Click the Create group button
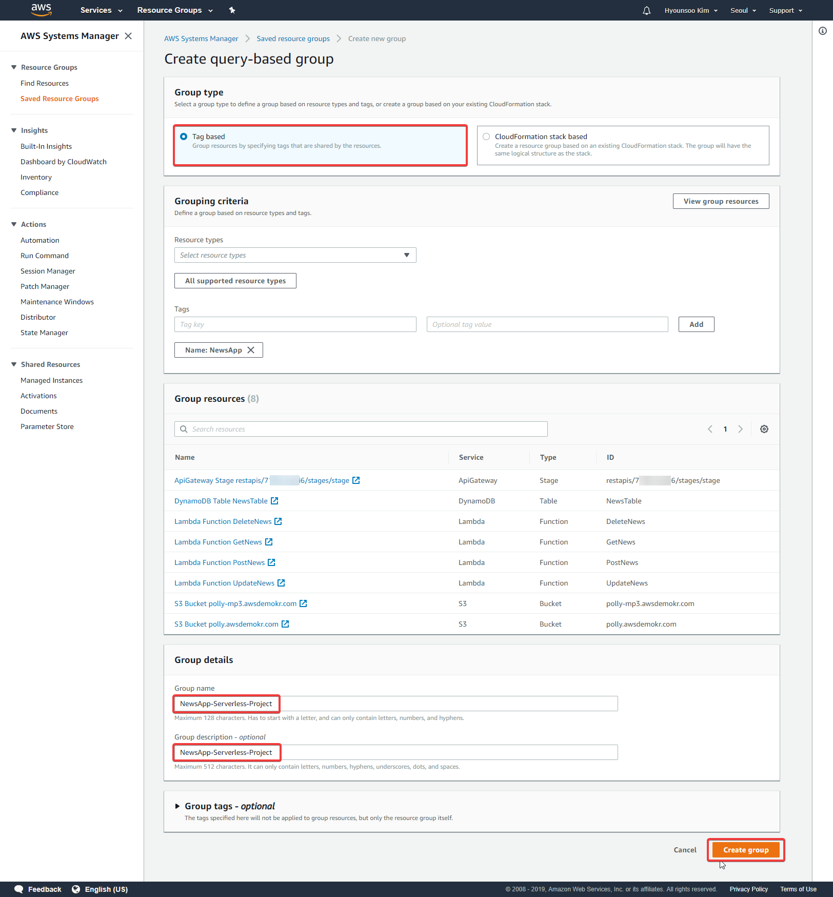 click(x=746, y=850)
